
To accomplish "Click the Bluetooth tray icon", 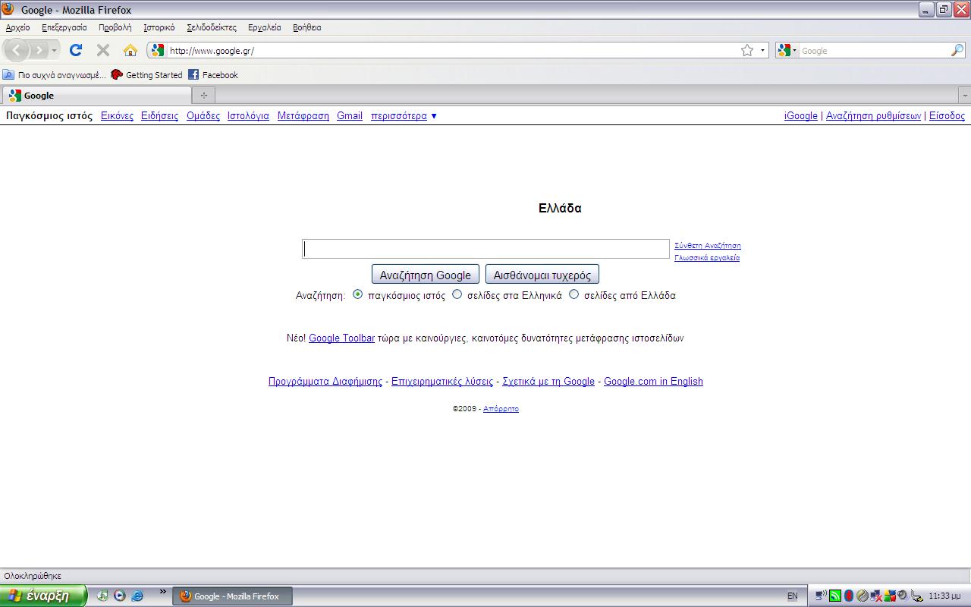I will click(x=849, y=596).
